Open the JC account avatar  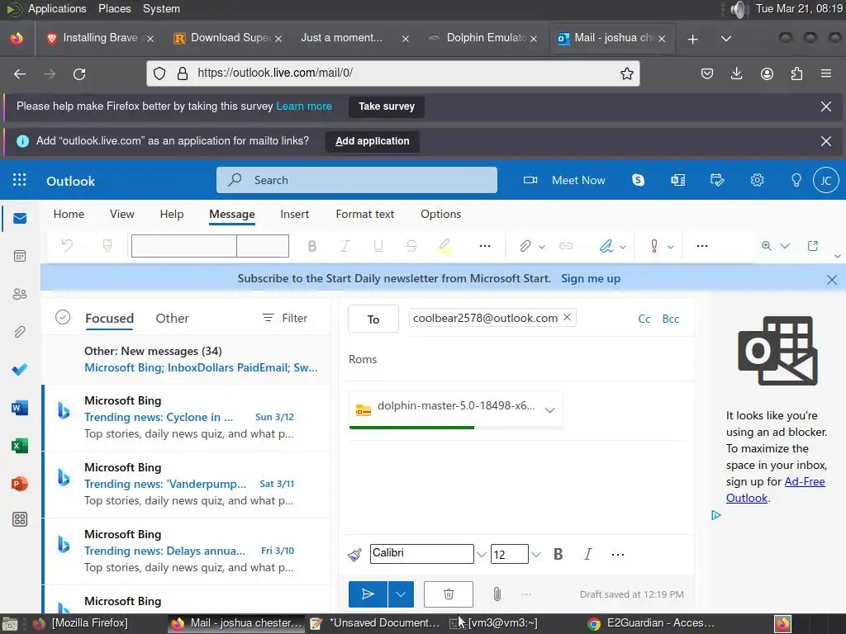[x=825, y=180]
